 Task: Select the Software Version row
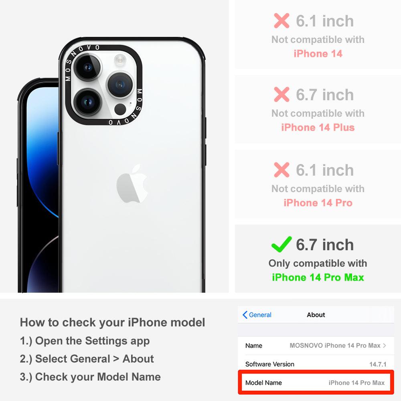pyautogui.click(x=316, y=364)
